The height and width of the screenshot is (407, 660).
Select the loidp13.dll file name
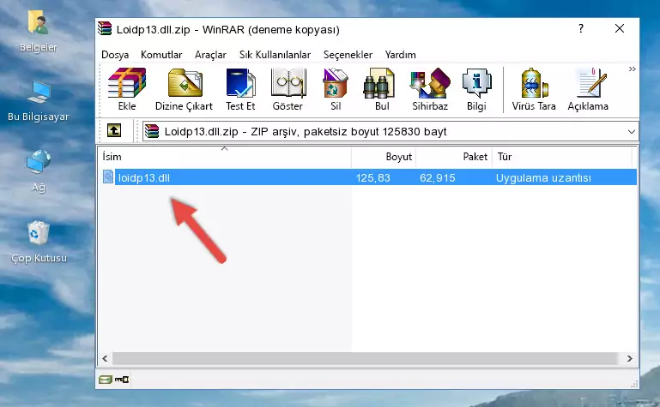coord(144,177)
